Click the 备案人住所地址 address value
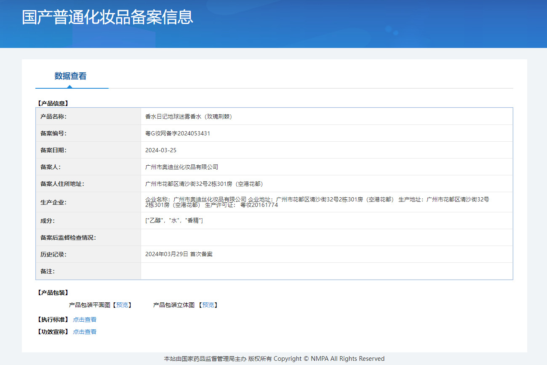 (x=204, y=184)
